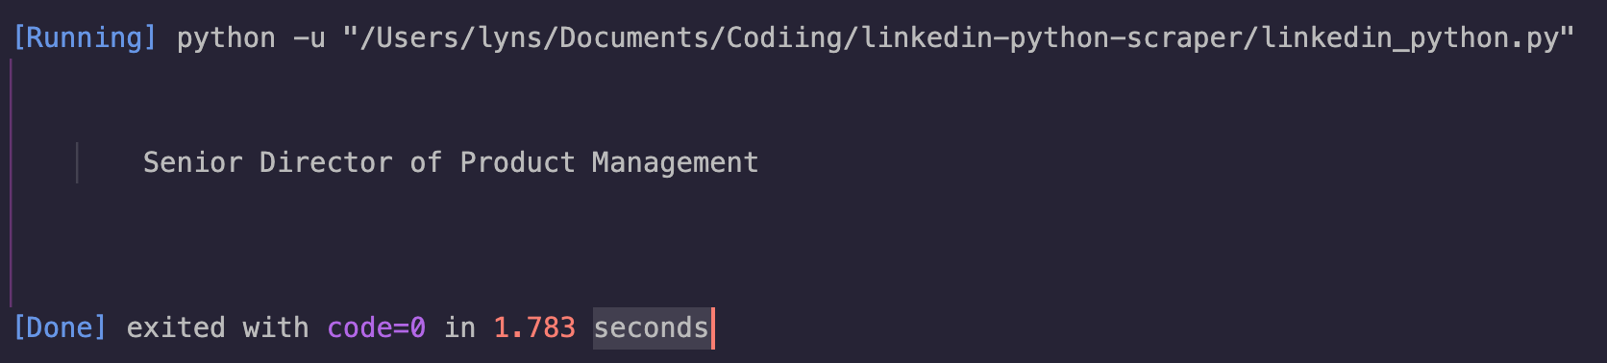This screenshot has height=363, width=1607.
Task: Click the [Running] tag in output
Action: click(85, 38)
